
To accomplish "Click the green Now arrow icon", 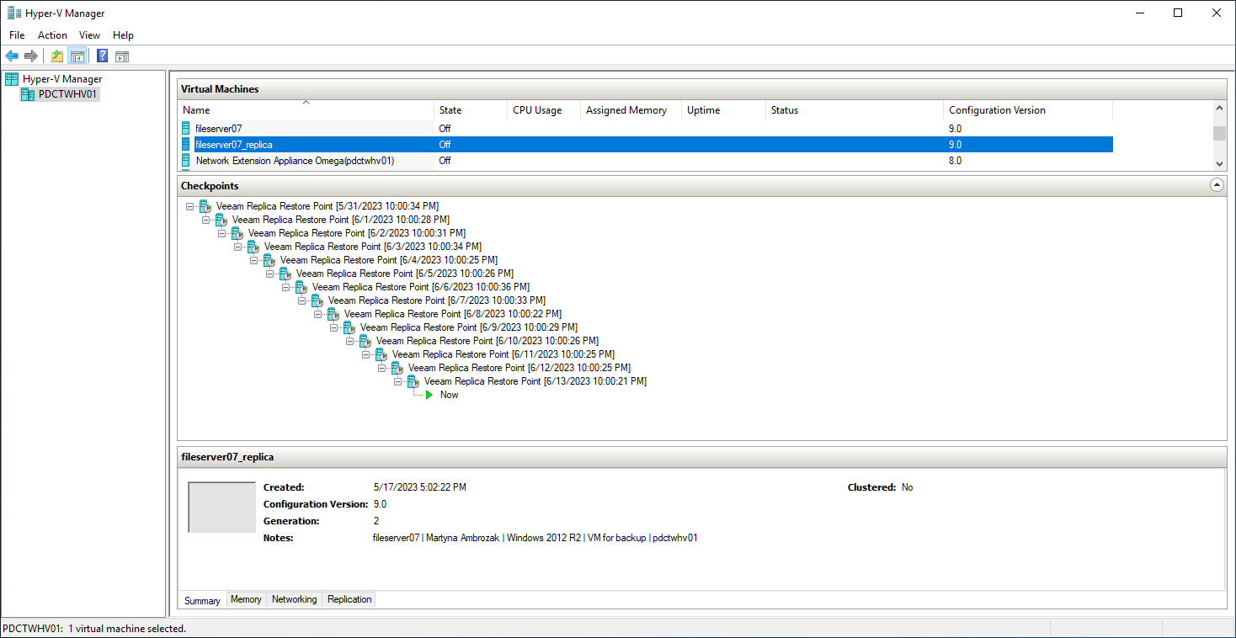I will (x=429, y=395).
